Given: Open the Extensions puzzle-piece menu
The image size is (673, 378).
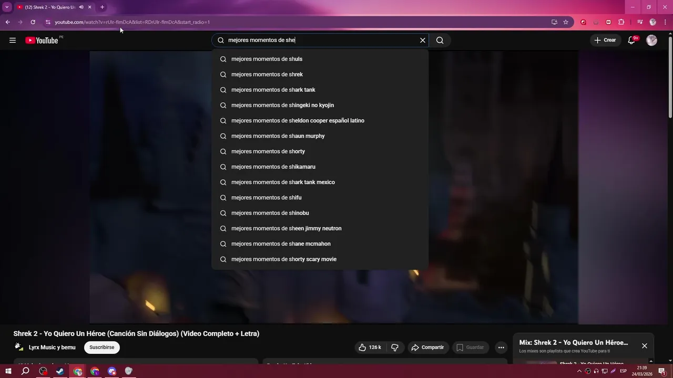Looking at the screenshot, I should 621,22.
